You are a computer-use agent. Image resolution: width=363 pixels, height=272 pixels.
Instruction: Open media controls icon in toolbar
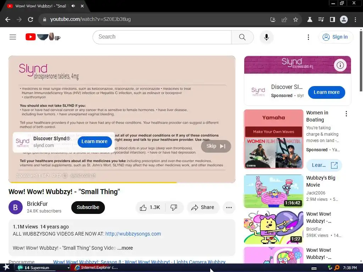321,19
